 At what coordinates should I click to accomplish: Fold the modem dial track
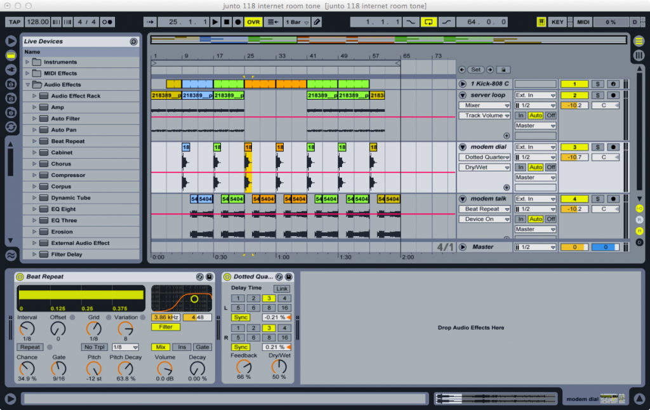[463, 147]
